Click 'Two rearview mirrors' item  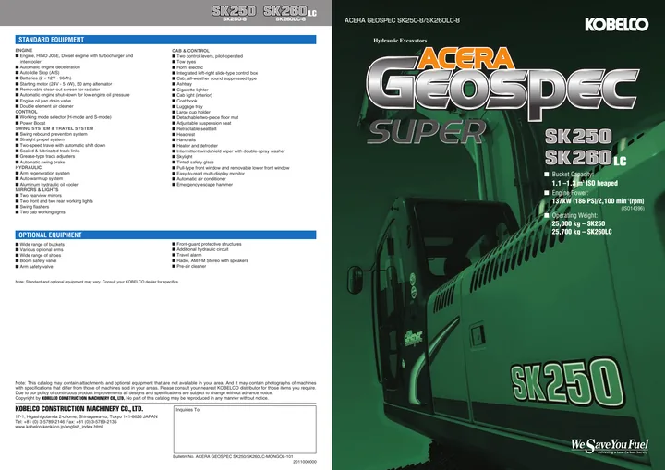(x=41, y=196)
